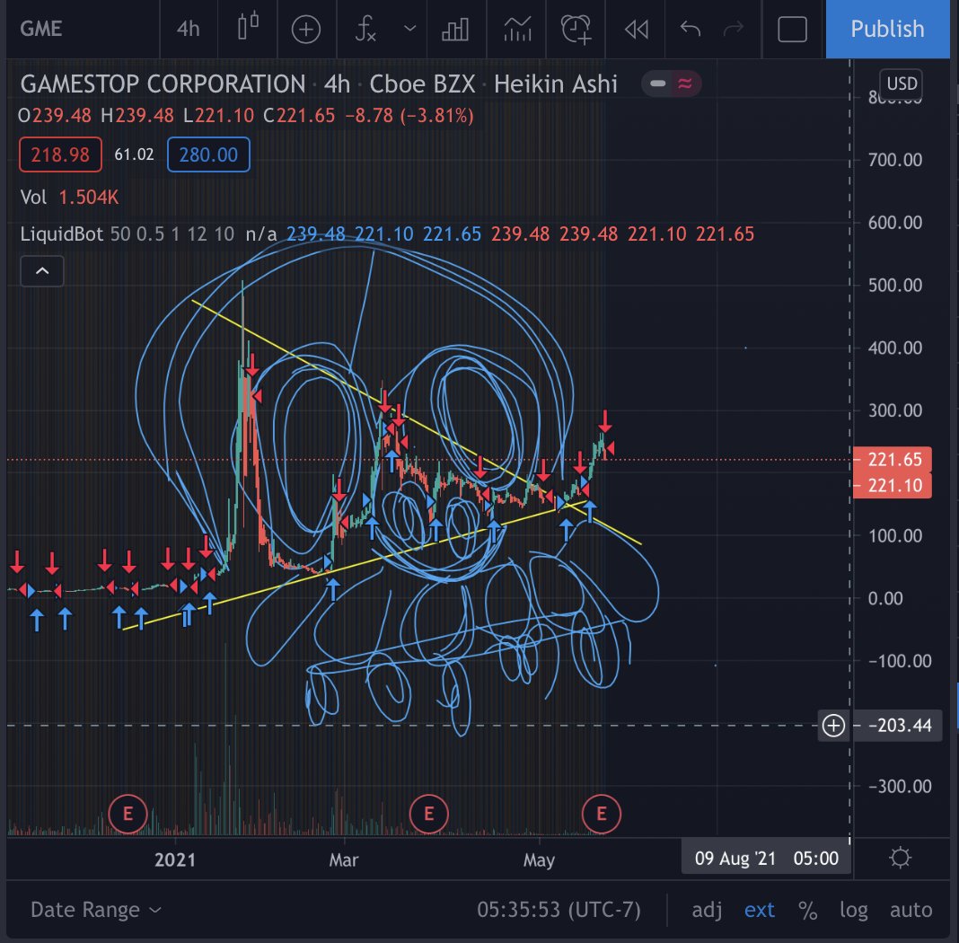Click the 09 Aug '21 05:00 date label
Screen dimensions: 959x943
[766, 859]
